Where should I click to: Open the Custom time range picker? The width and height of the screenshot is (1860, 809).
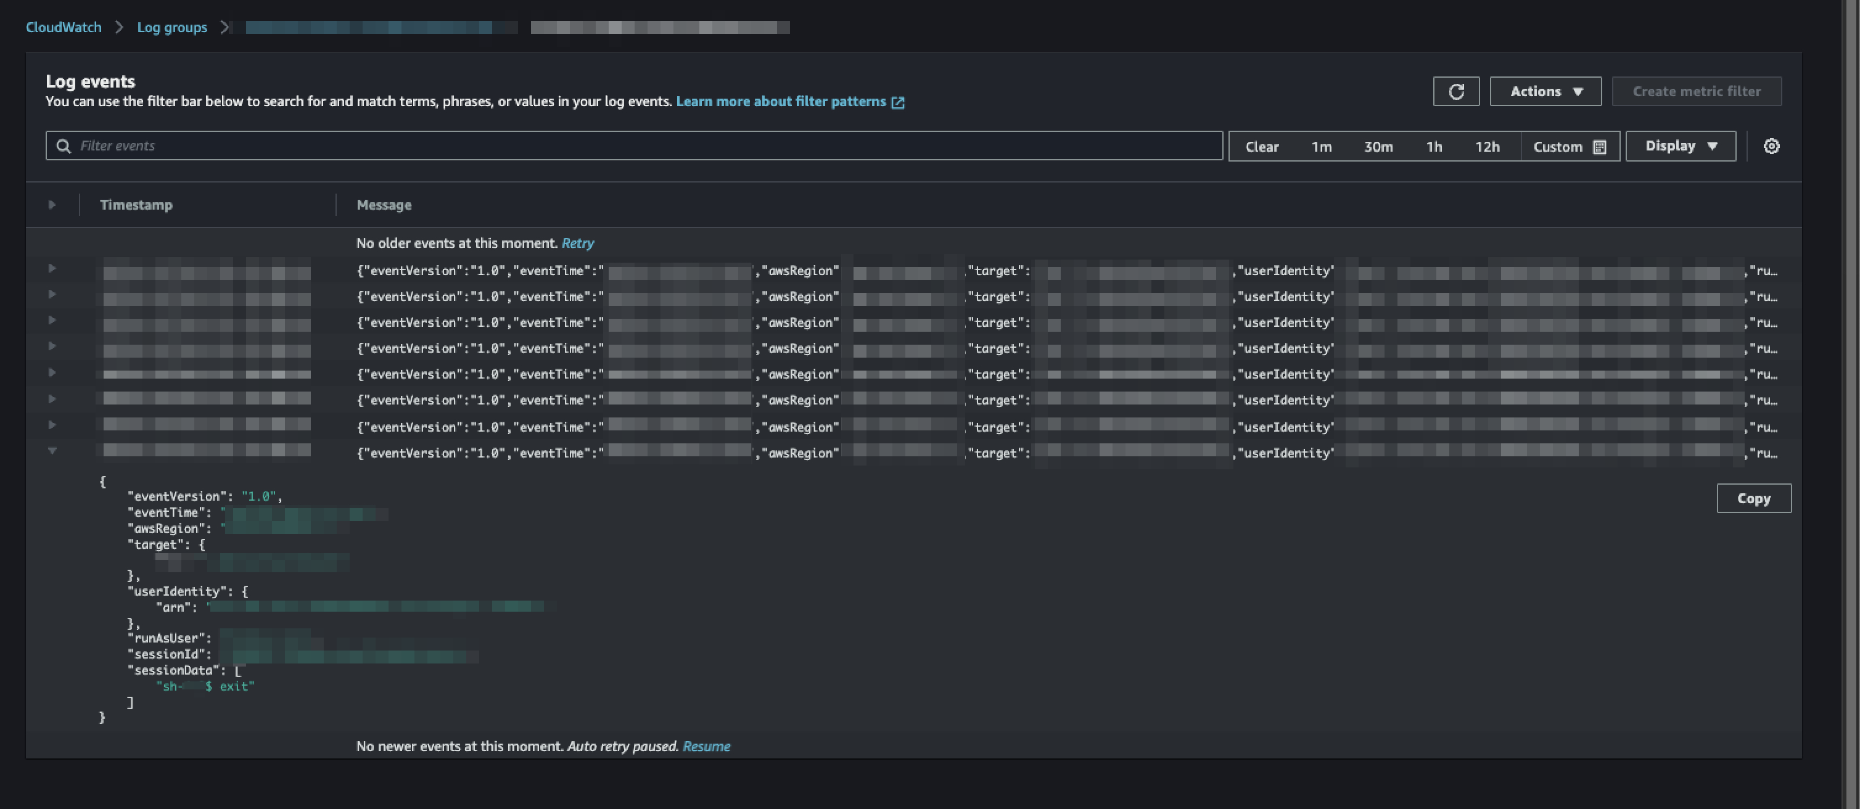(x=1570, y=147)
